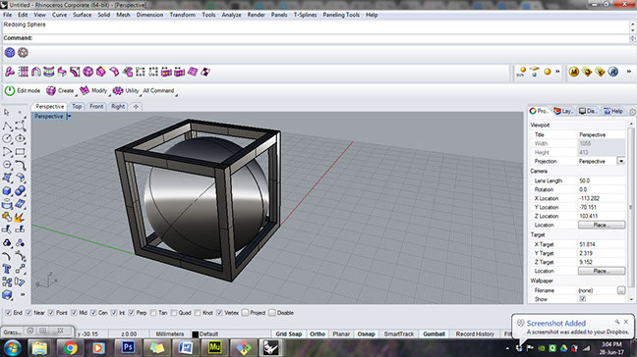Screen dimensions: 637x357
Task: Toggle the Near osnap checkbox
Action: [x=29, y=313]
